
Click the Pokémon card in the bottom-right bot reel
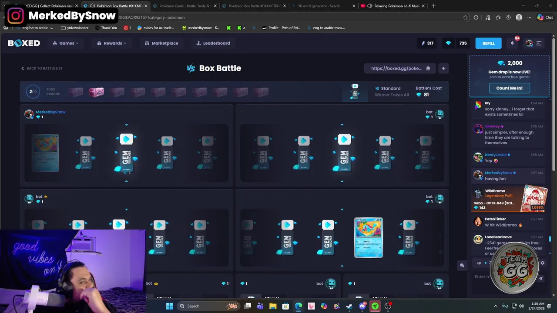pos(369,238)
